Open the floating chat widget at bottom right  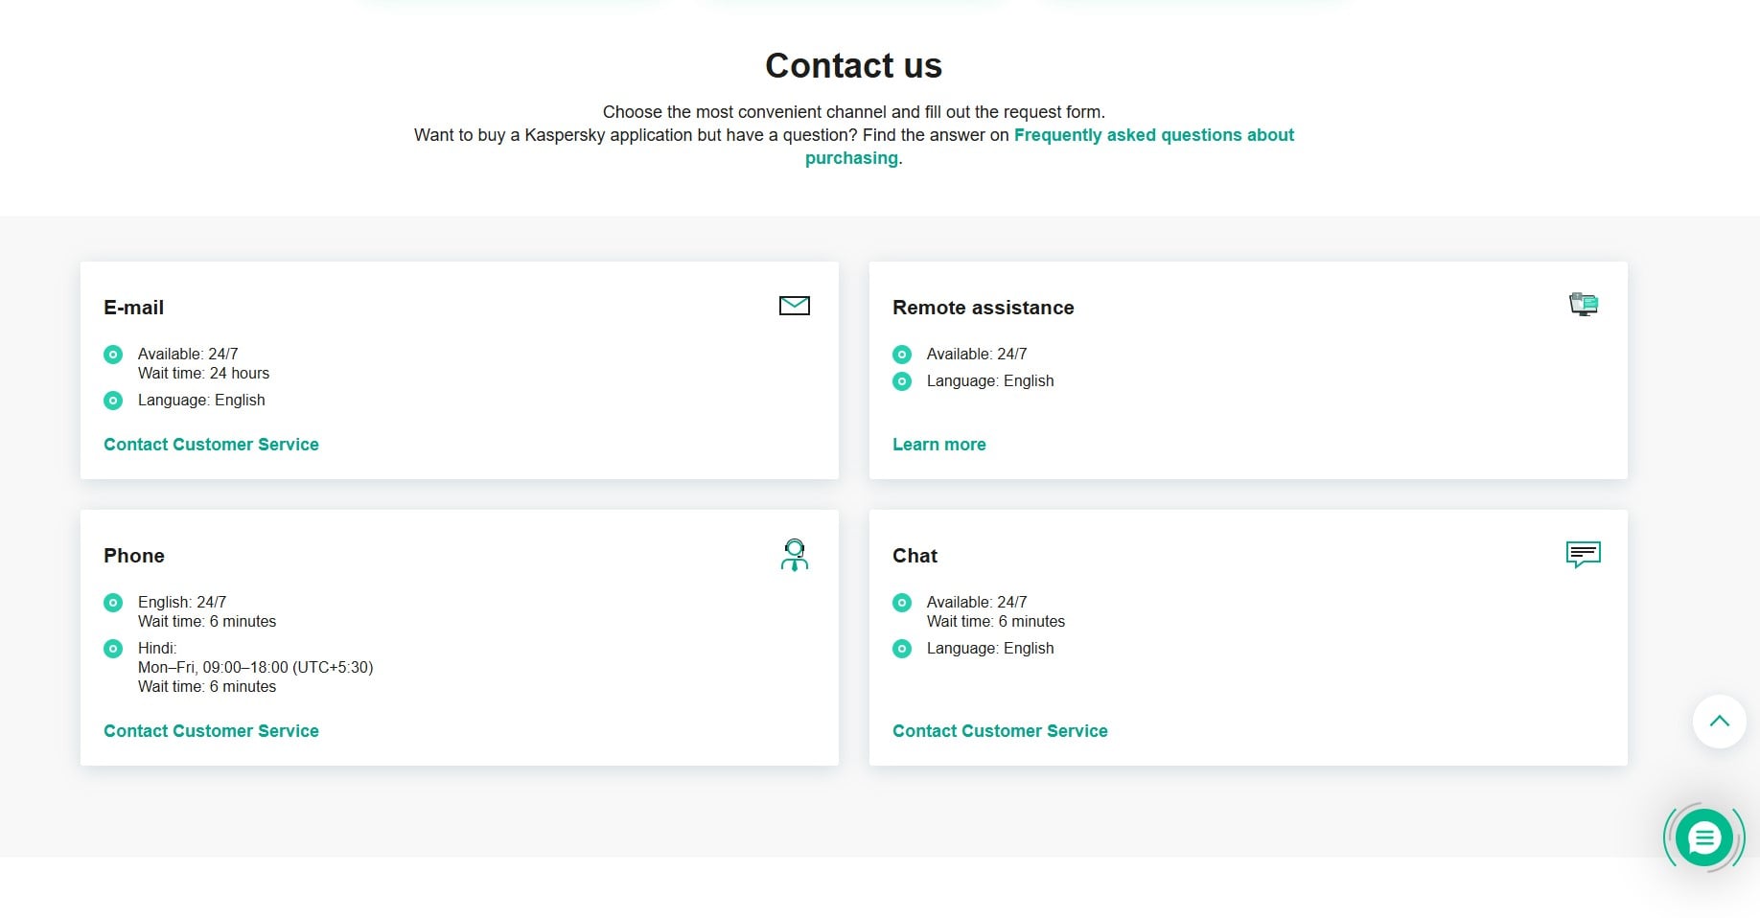pyautogui.click(x=1703, y=837)
